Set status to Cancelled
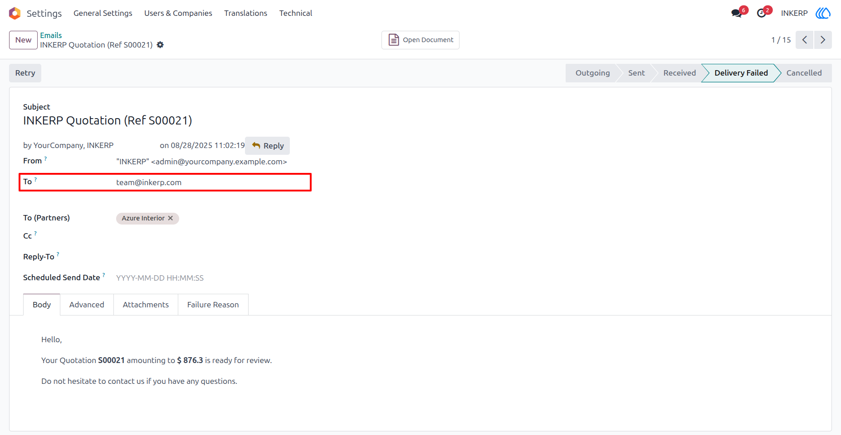Image resolution: width=841 pixels, height=435 pixels. [804, 73]
